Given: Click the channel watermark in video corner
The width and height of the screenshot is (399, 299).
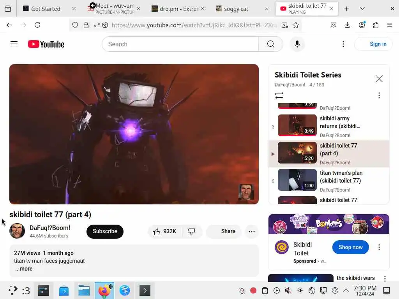Looking at the screenshot, I should click(x=246, y=192).
